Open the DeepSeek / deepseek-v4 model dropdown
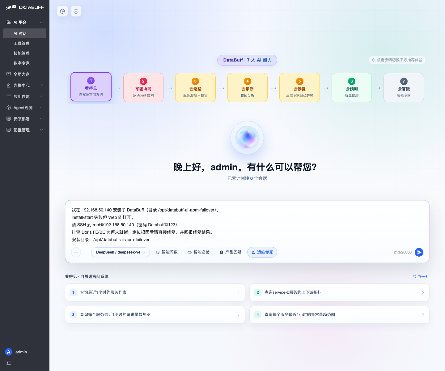 pyautogui.click(x=121, y=252)
